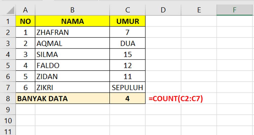Select column D header

(x=163, y=10)
